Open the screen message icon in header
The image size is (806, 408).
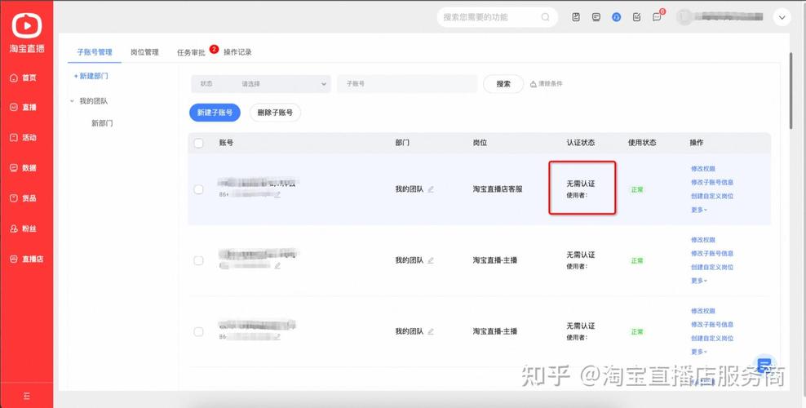tap(596, 17)
